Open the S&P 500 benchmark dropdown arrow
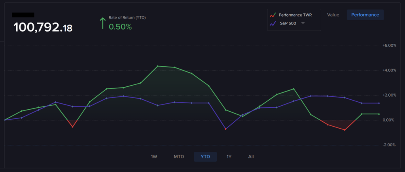This screenshot has height=172, width=405. tap(303, 23)
